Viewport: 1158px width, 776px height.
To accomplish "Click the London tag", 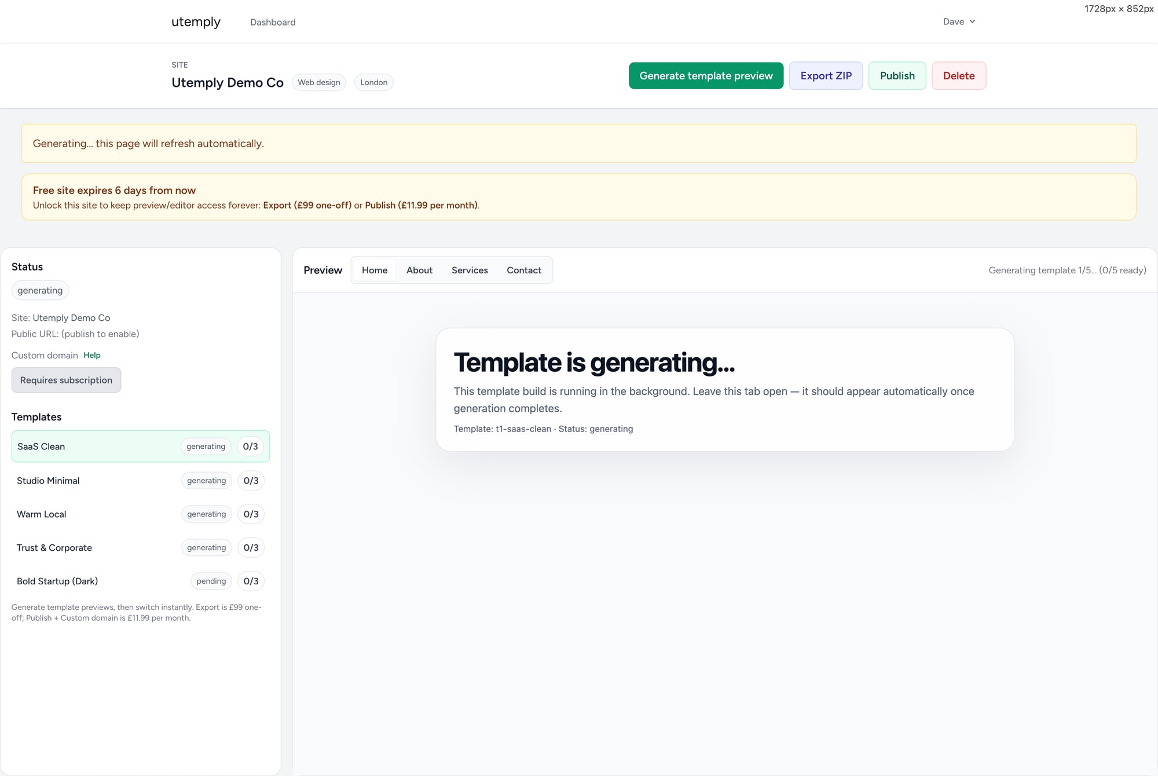I will click(373, 82).
